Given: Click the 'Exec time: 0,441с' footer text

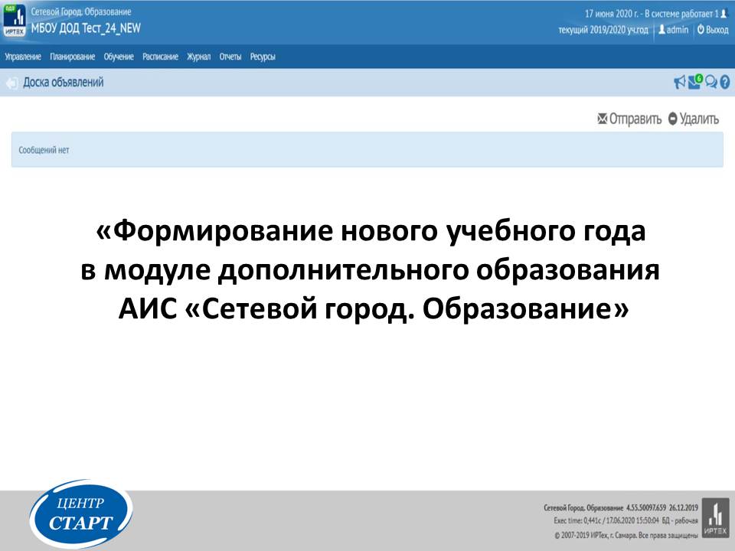Looking at the screenshot, I should [579, 520].
